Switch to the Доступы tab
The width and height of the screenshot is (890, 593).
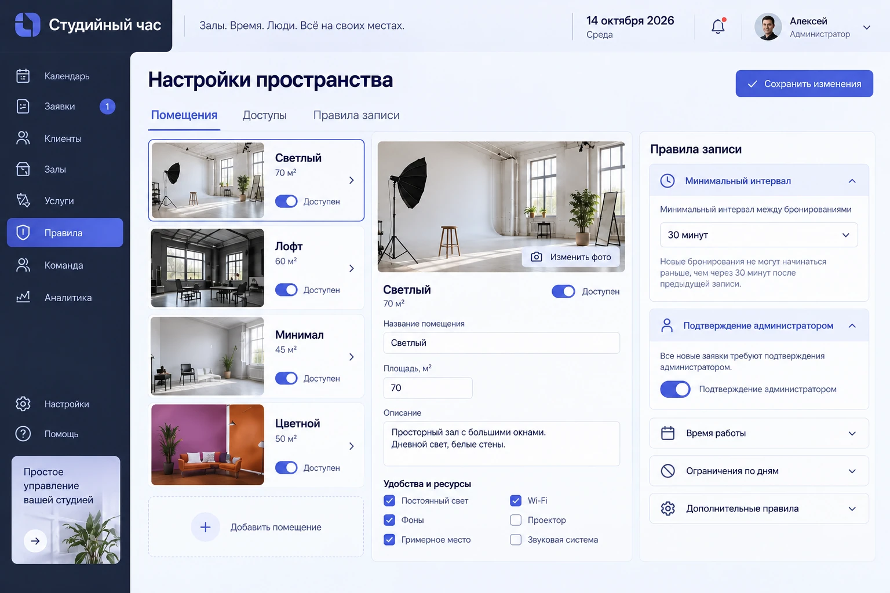[264, 115]
